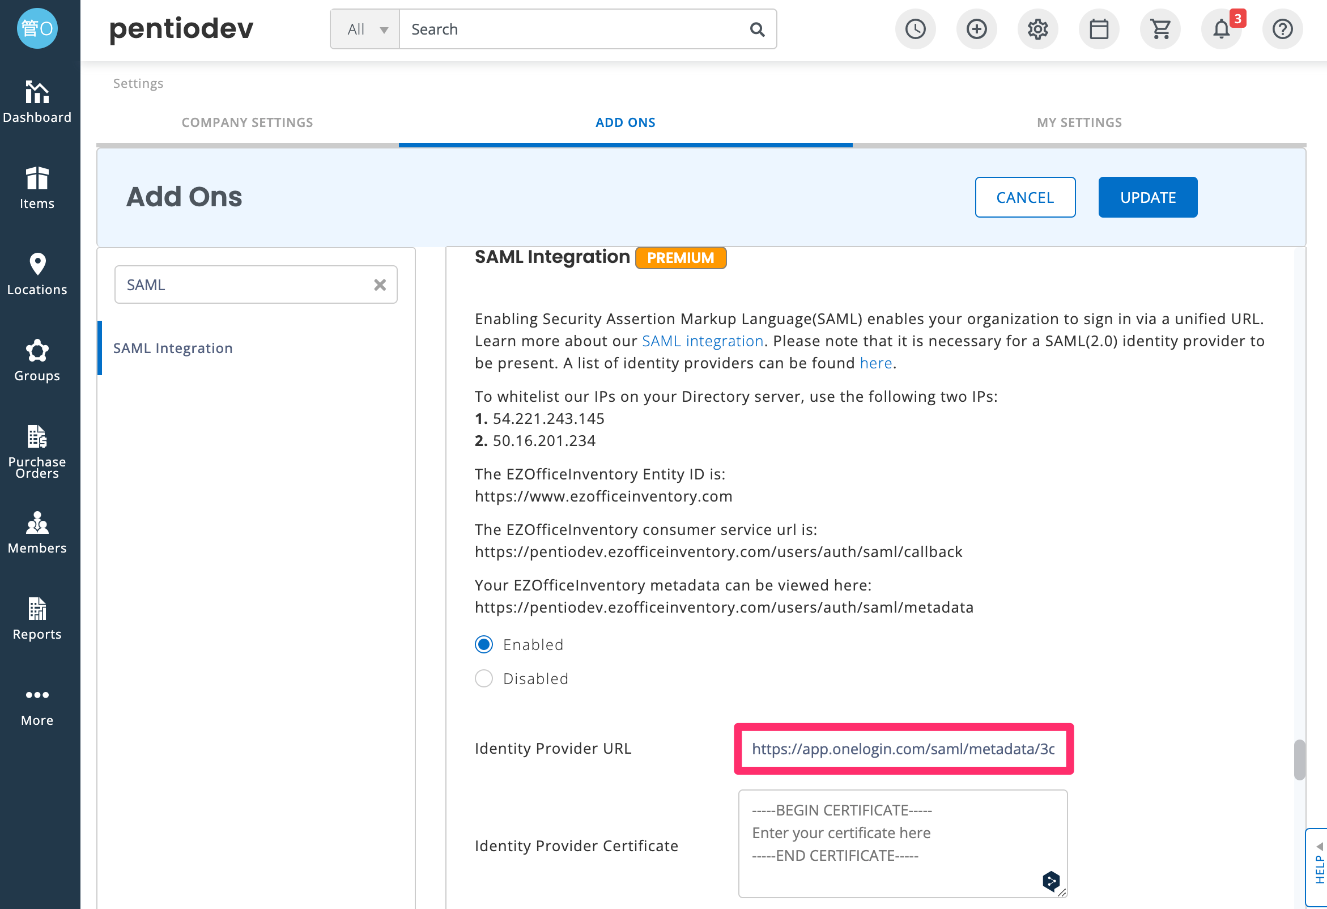Open the SAML integration link

point(703,341)
